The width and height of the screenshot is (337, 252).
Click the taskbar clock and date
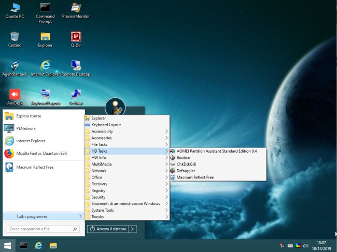pyautogui.click(x=321, y=246)
